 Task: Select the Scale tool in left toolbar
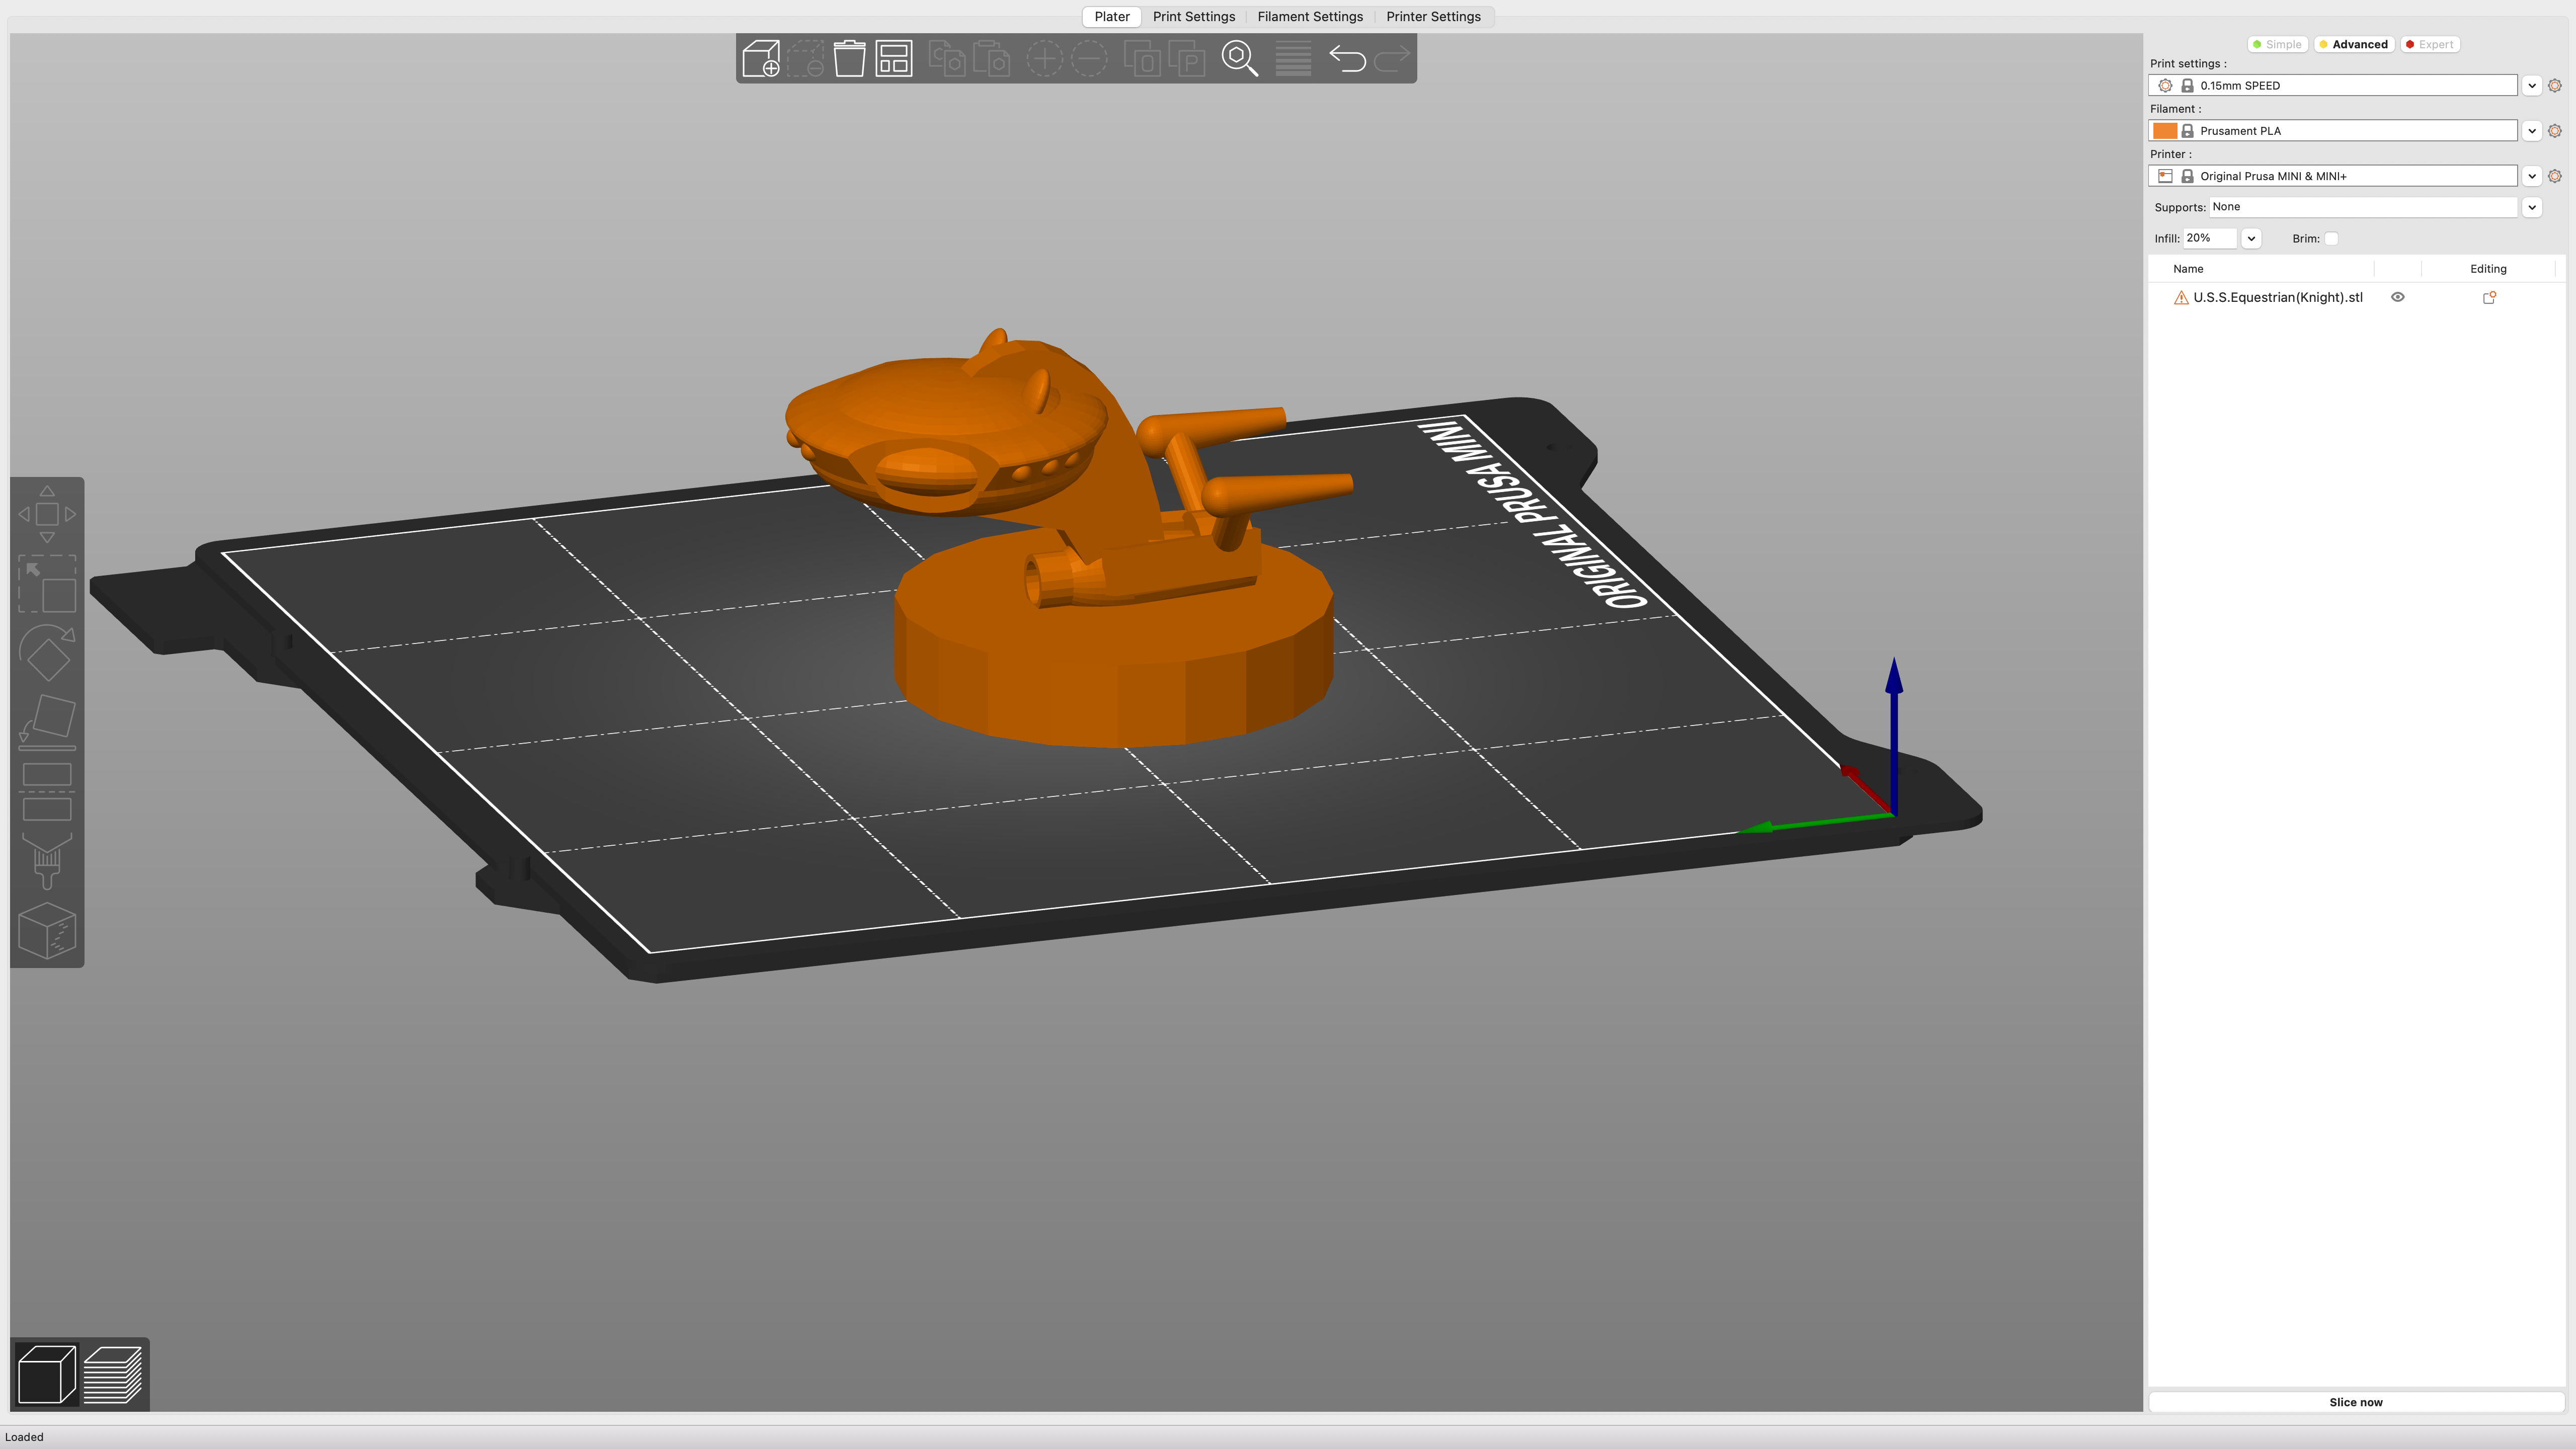(x=47, y=584)
